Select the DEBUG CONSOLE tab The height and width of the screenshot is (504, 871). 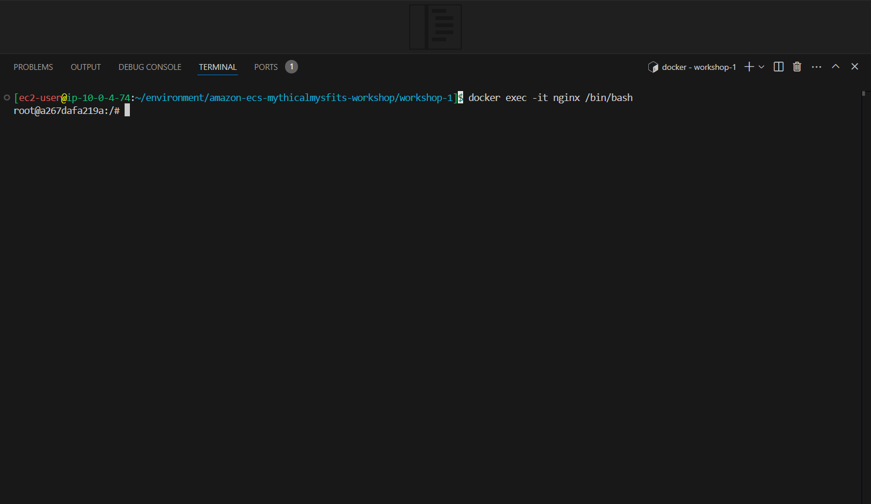point(150,67)
